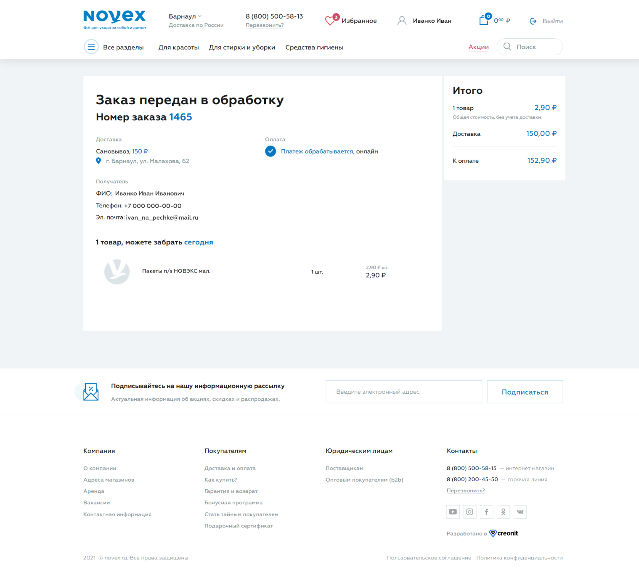Select the Для красоты menu item

(x=178, y=48)
